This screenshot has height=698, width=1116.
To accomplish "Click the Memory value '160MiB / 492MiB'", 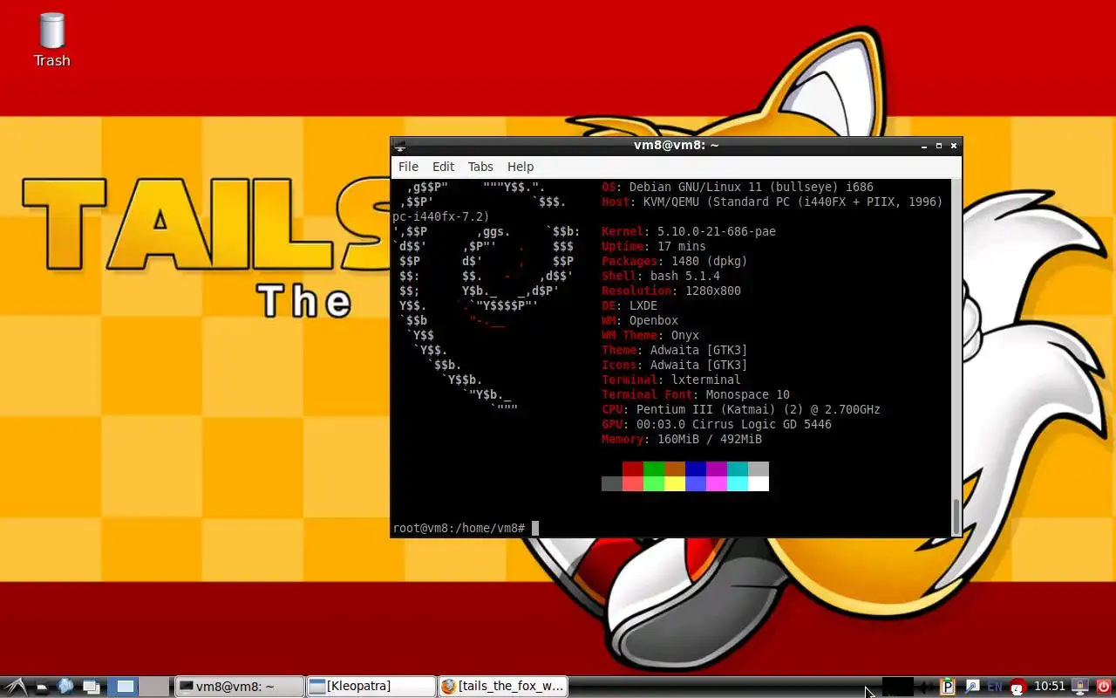I will 709,439.
